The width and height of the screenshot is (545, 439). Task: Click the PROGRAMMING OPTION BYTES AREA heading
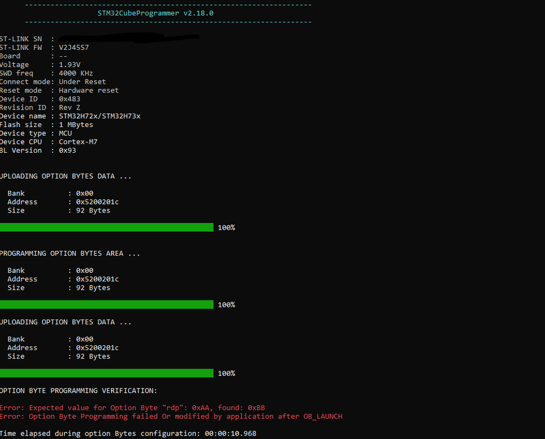click(x=69, y=254)
